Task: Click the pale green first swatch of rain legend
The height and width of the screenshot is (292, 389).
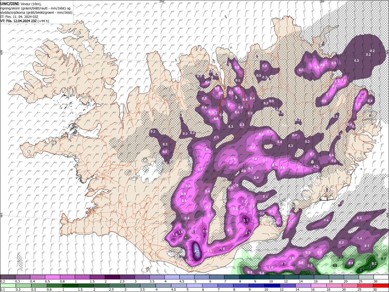Action: click(x=8, y=286)
